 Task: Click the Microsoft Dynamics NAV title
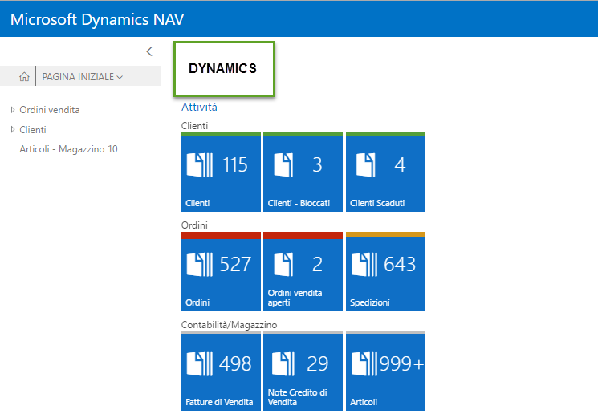(97, 19)
